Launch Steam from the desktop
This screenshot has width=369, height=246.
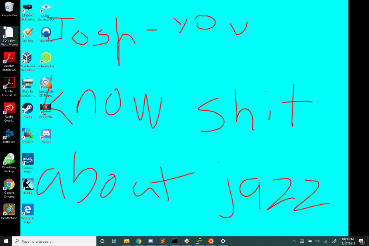pos(28,110)
